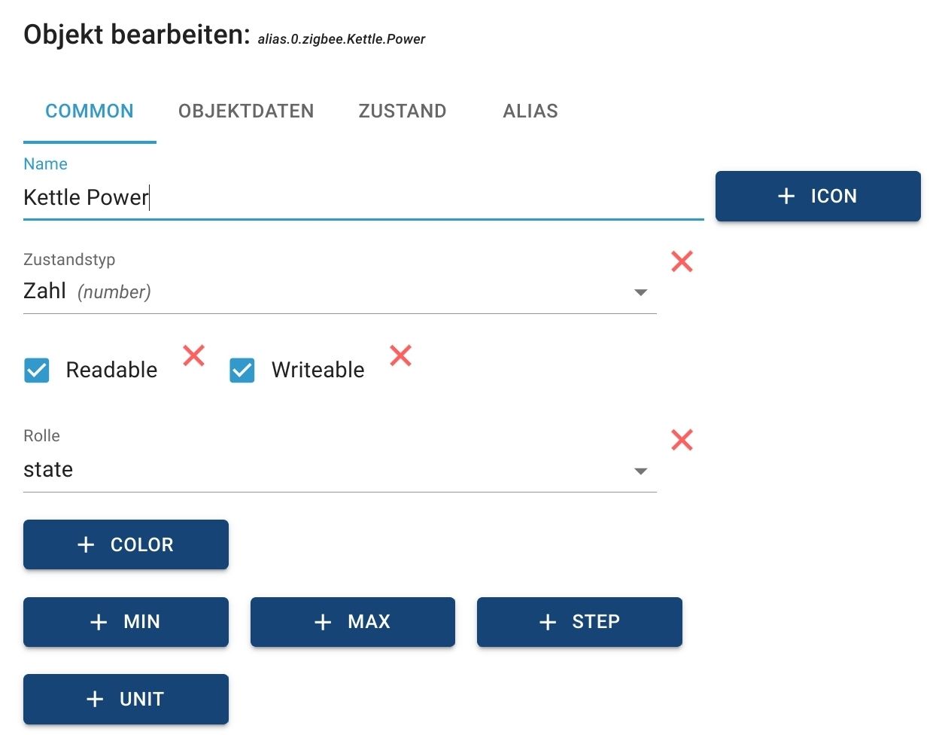Screen dimensions: 939x735
Task: Open Zustandstyp dropdown showing Zahl
Action: [331, 291]
